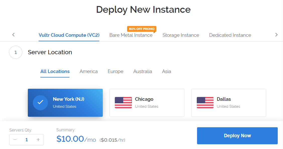Open the Vultr Cloud Compute (VC2) tab
The image size is (283, 149).
click(69, 35)
